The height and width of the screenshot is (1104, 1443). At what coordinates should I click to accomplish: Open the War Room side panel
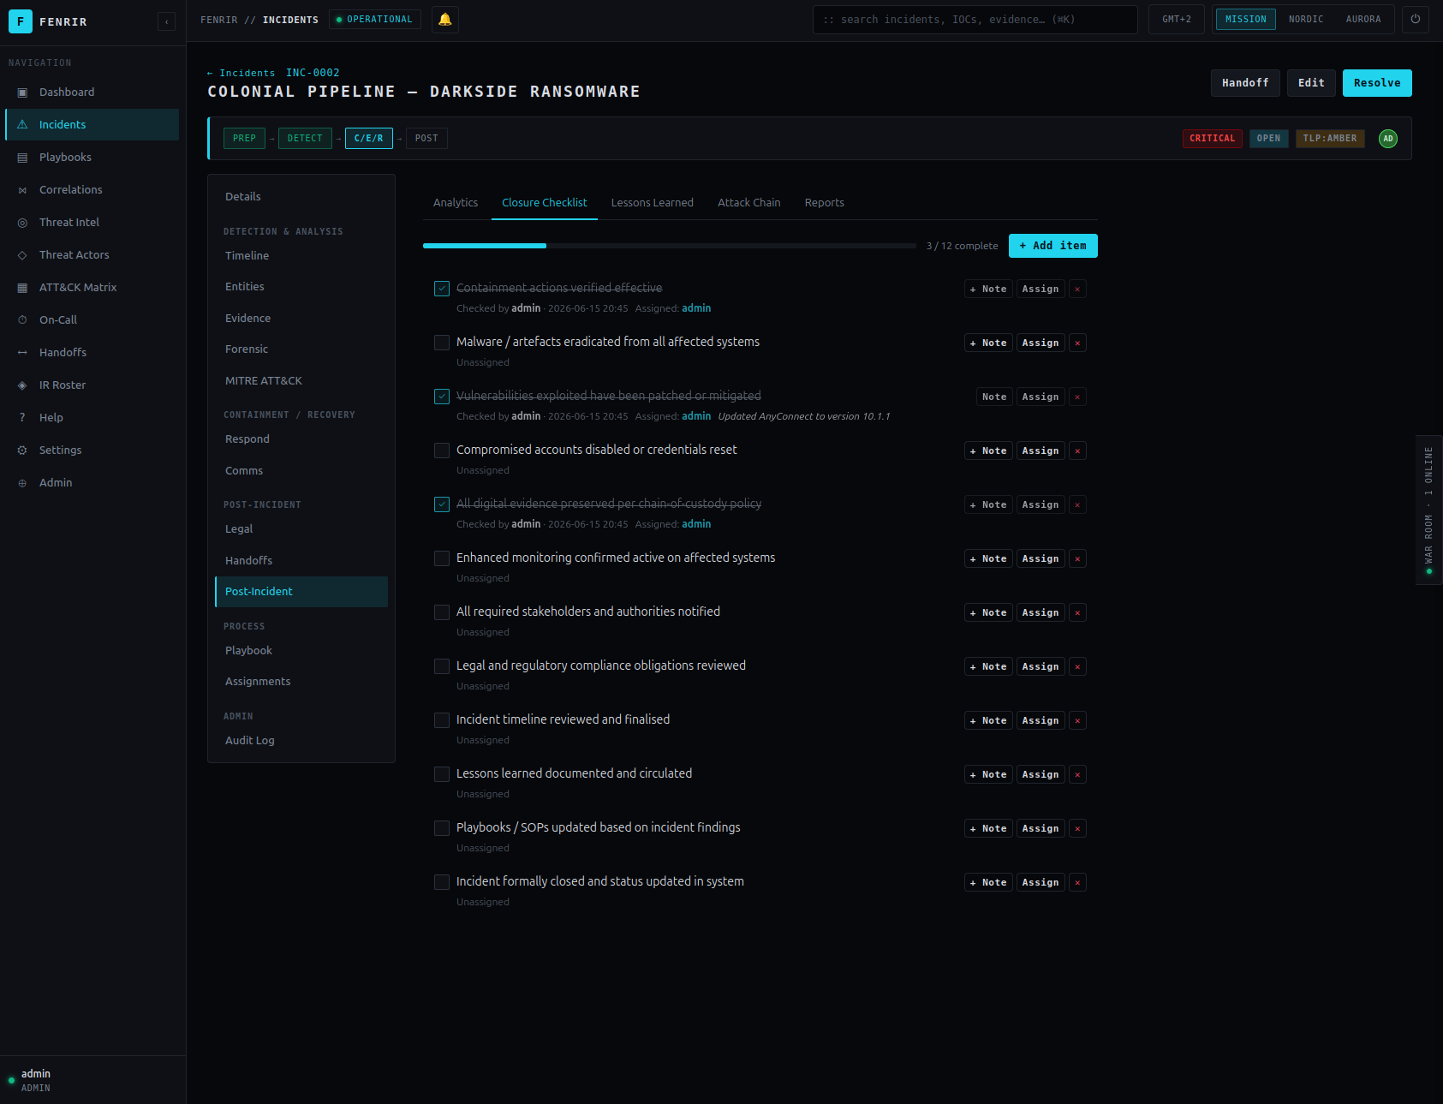(x=1428, y=510)
